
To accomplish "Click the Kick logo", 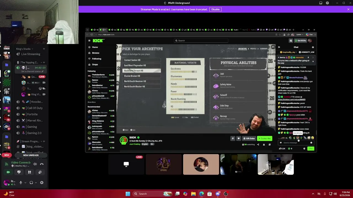I will pyautogui.click(x=98, y=41).
